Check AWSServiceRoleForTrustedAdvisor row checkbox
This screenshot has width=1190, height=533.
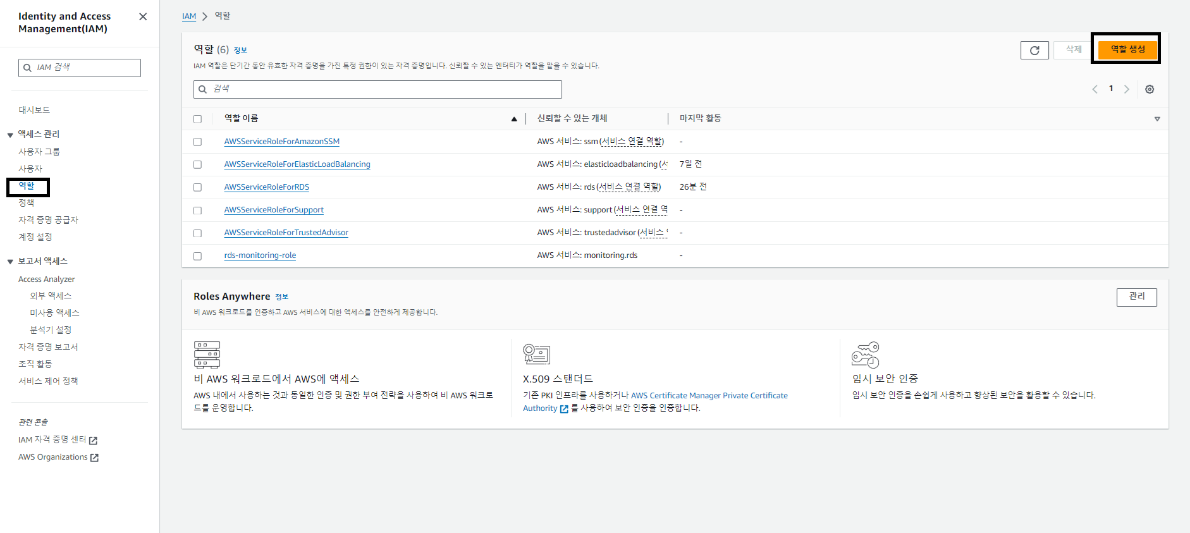(x=197, y=233)
